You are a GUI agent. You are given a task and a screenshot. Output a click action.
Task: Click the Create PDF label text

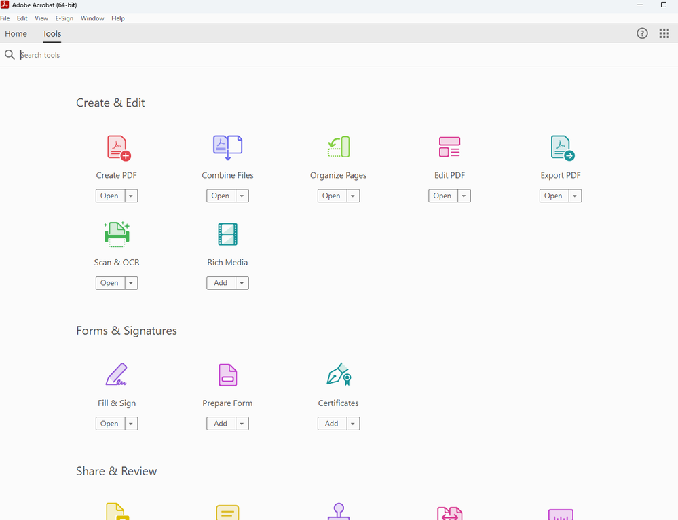coord(116,175)
